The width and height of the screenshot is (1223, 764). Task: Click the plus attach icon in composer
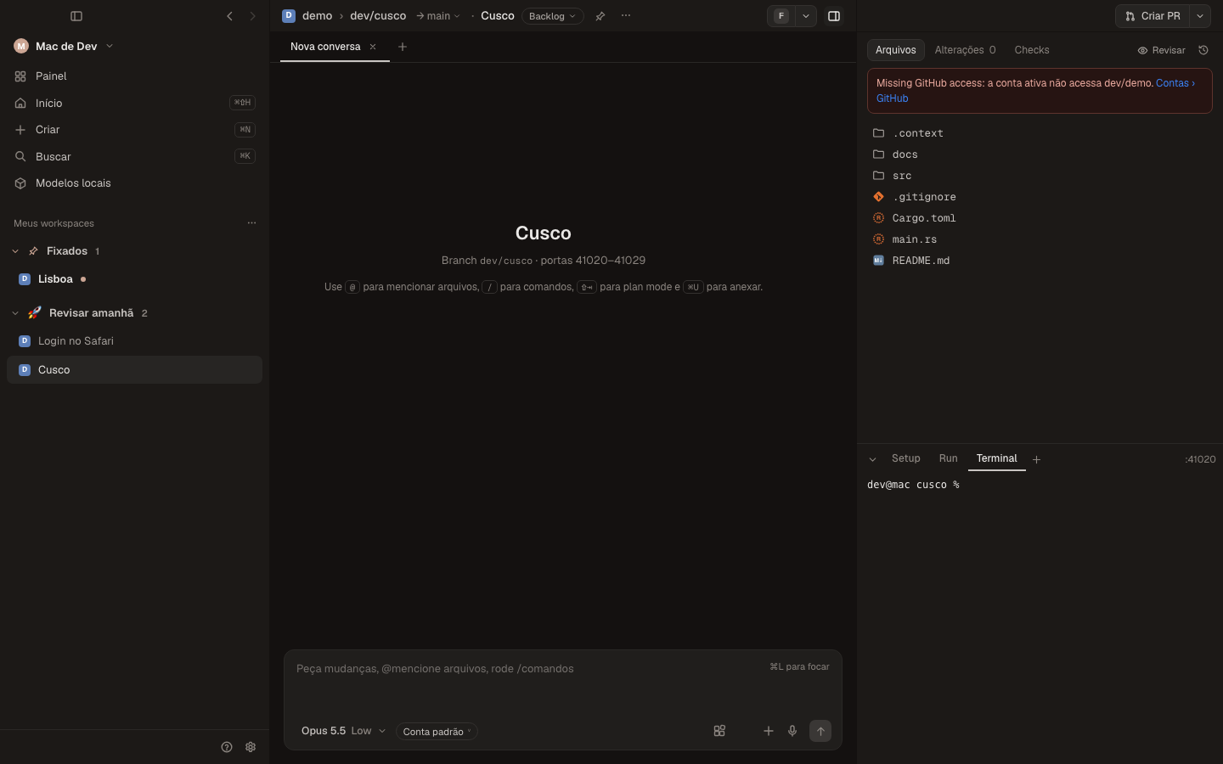click(769, 731)
